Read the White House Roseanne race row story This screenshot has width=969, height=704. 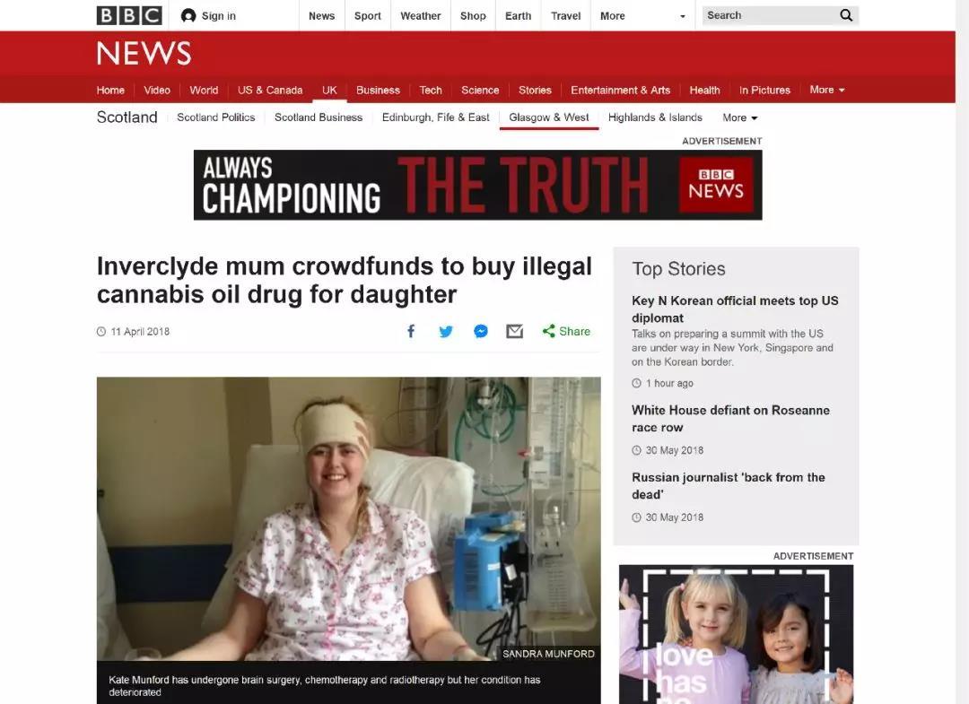coord(730,419)
